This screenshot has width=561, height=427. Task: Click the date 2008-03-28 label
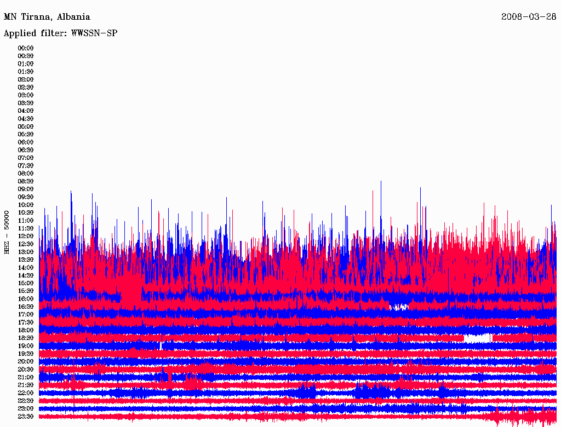pyautogui.click(x=529, y=17)
